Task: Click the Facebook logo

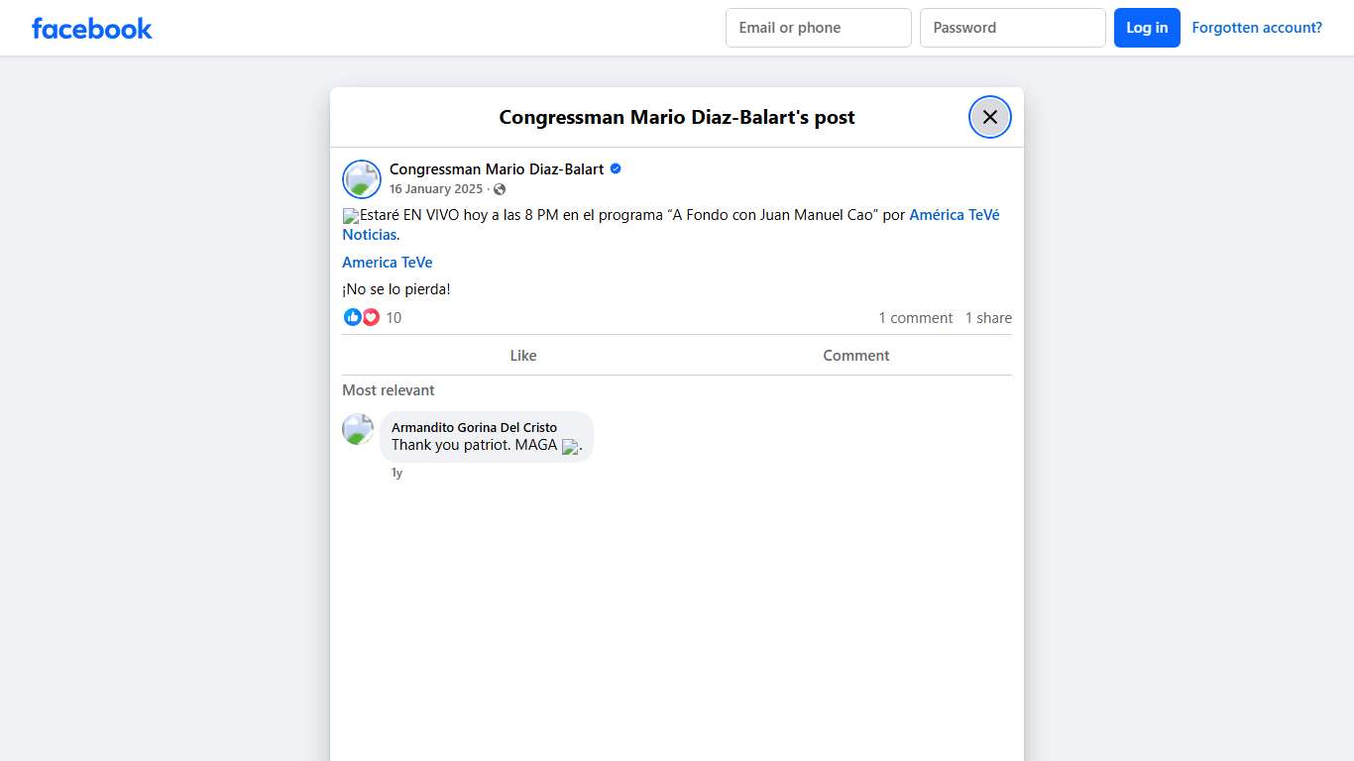Action: [92, 29]
